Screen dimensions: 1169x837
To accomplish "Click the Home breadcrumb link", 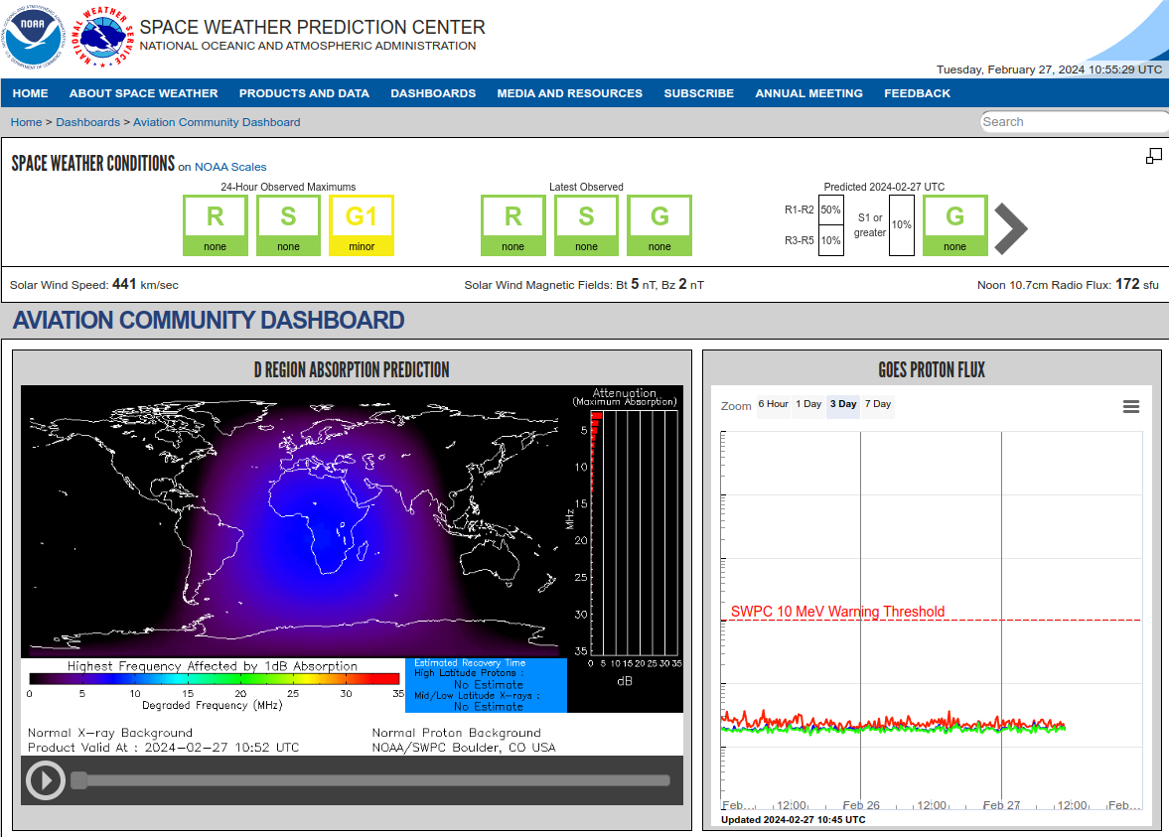I will tap(26, 122).
